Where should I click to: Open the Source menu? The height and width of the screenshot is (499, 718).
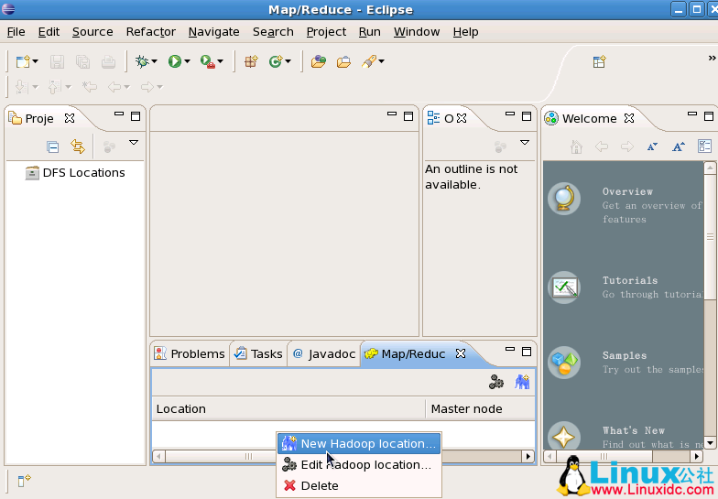point(92,31)
